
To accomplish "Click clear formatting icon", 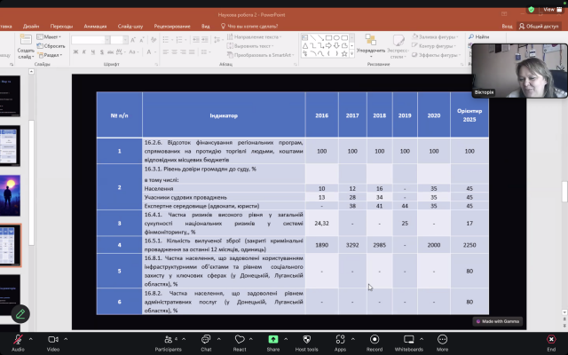I will (x=154, y=39).
